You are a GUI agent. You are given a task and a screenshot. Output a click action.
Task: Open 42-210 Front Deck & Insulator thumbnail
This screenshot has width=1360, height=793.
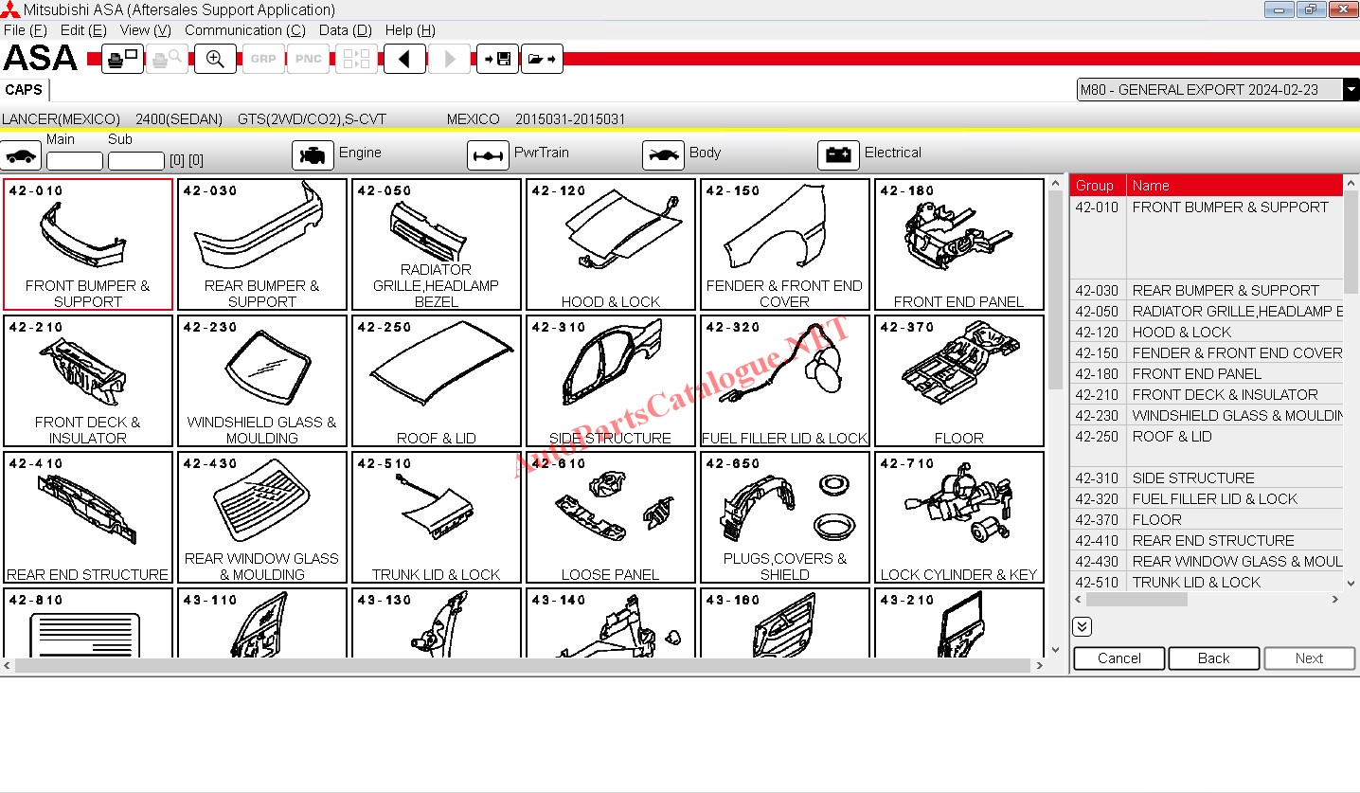pyautogui.click(x=88, y=381)
